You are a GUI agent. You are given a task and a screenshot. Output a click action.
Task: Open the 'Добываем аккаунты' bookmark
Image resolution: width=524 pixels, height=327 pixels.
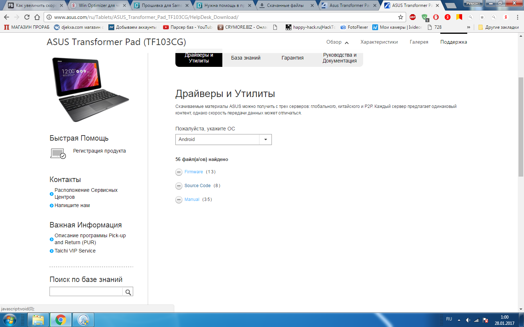[133, 27]
